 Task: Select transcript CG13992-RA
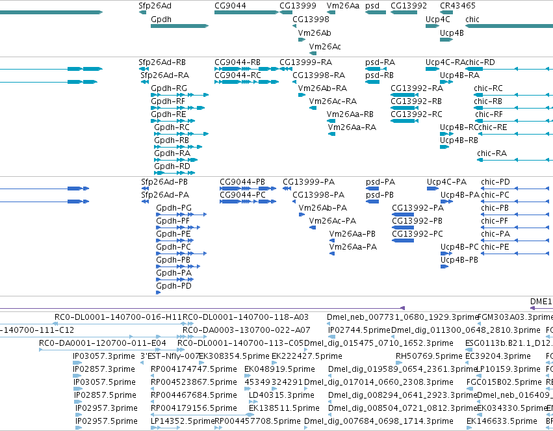(417, 88)
